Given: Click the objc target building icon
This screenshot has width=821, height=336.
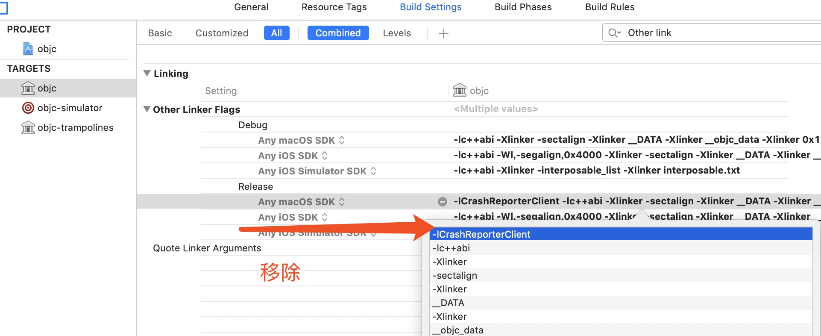Looking at the screenshot, I should tap(28, 88).
